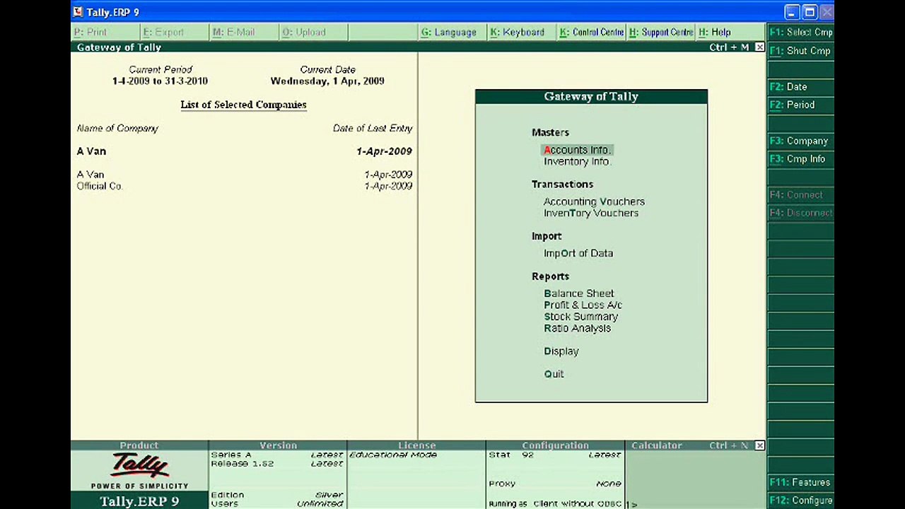Screen dimensions: 905x509
Task: Open Inventory Vouchers
Action: click(x=591, y=213)
